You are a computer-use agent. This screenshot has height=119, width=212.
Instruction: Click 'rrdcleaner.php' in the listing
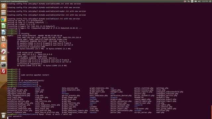[x=141, y=109]
